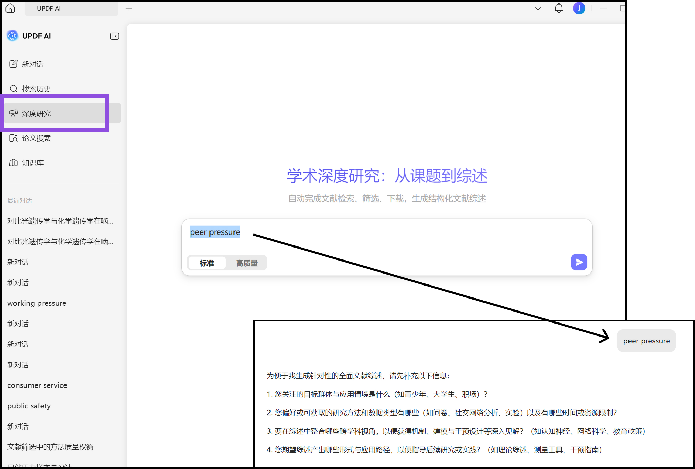The height and width of the screenshot is (469, 695).
Task: Click the 论文搜索 document icon
Action: click(13, 138)
